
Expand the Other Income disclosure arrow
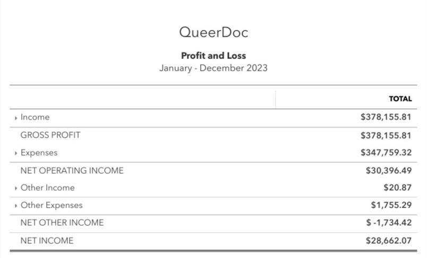(16, 188)
